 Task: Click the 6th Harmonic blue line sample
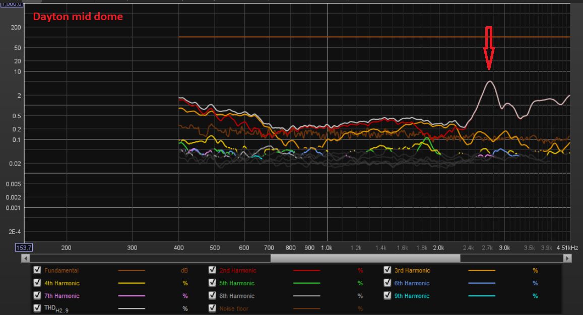pyautogui.click(x=482, y=283)
